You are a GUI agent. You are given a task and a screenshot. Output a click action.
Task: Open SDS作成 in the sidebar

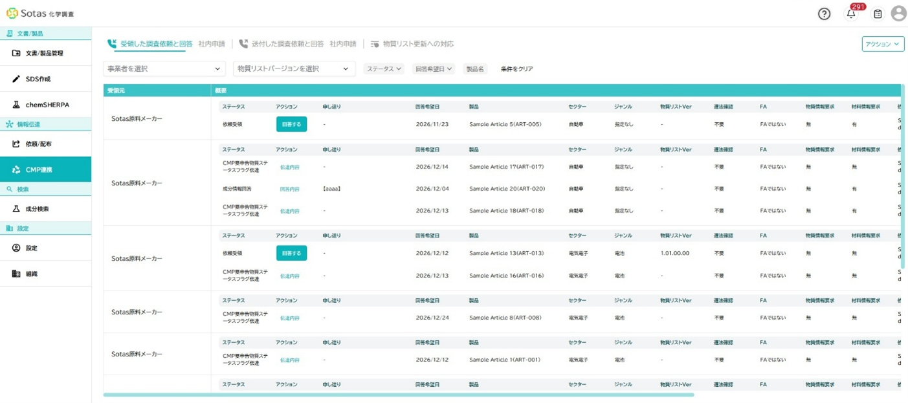tap(38, 79)
